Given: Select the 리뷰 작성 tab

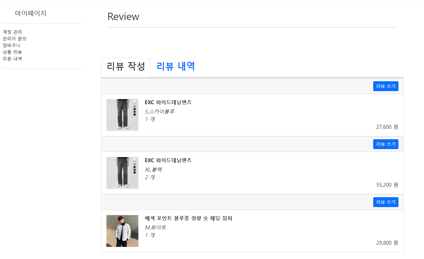Looking at the screenshot, I should (x=126, y=67).
